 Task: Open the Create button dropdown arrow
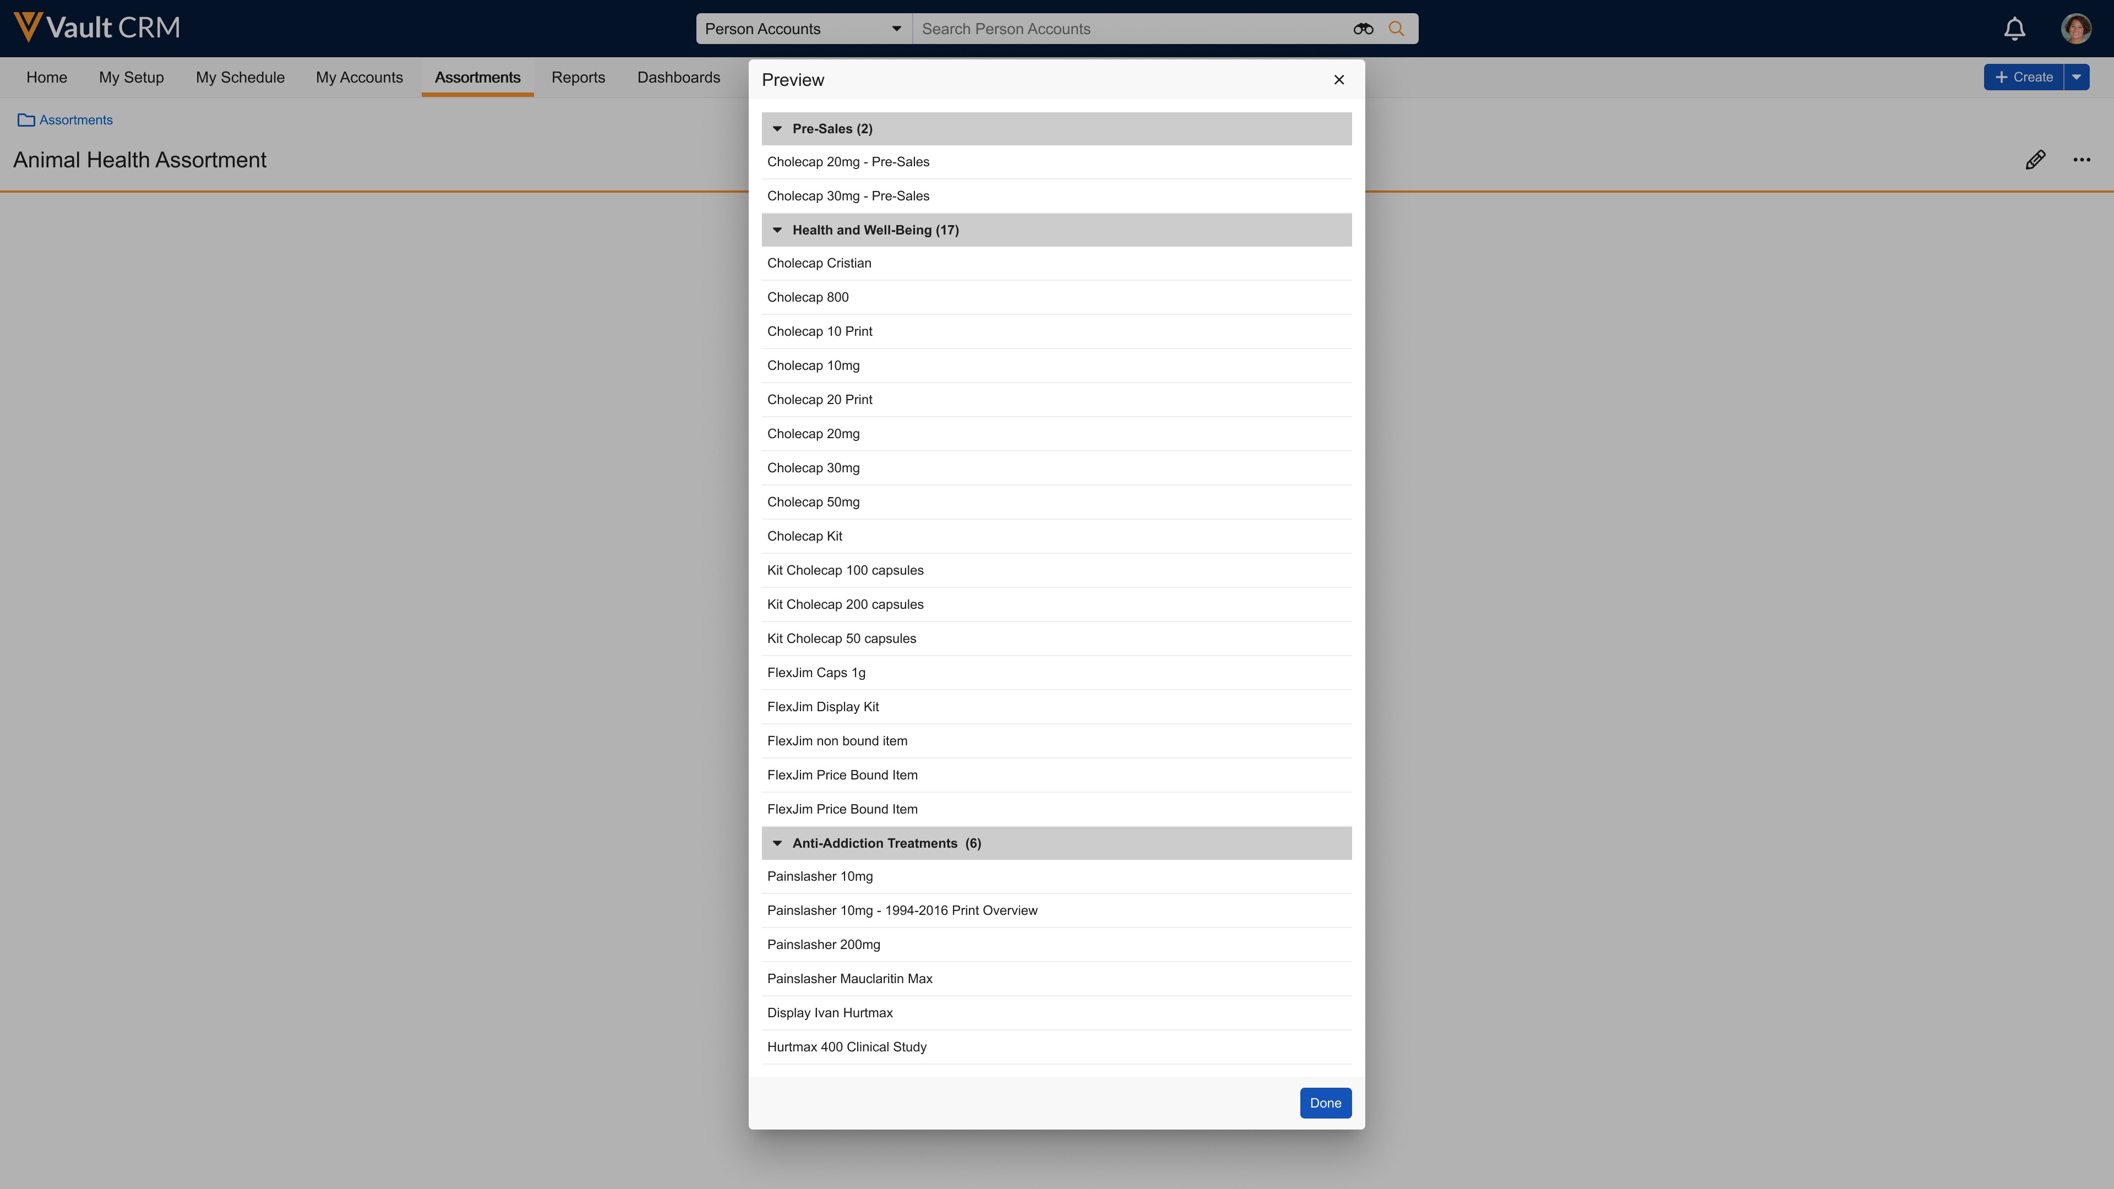[2076, 77]
